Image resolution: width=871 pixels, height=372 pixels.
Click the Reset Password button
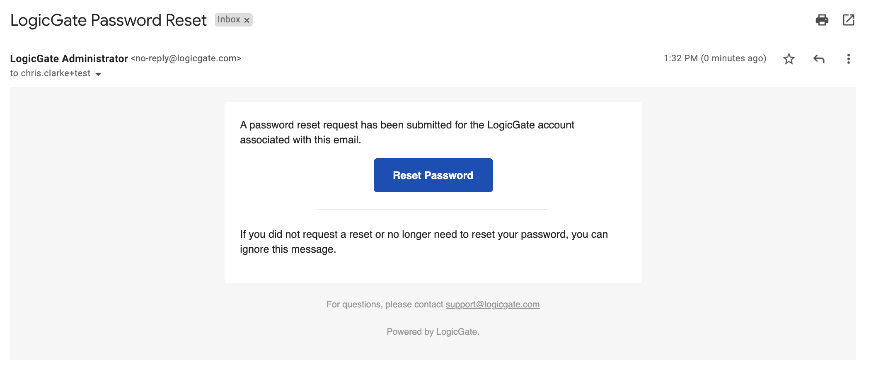pos(433,175)
